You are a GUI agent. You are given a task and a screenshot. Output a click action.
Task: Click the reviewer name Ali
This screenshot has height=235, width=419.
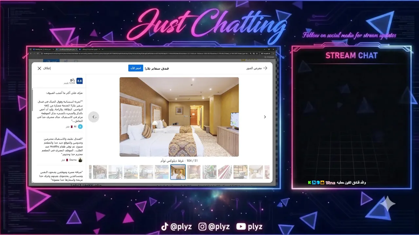coord(75,127)
